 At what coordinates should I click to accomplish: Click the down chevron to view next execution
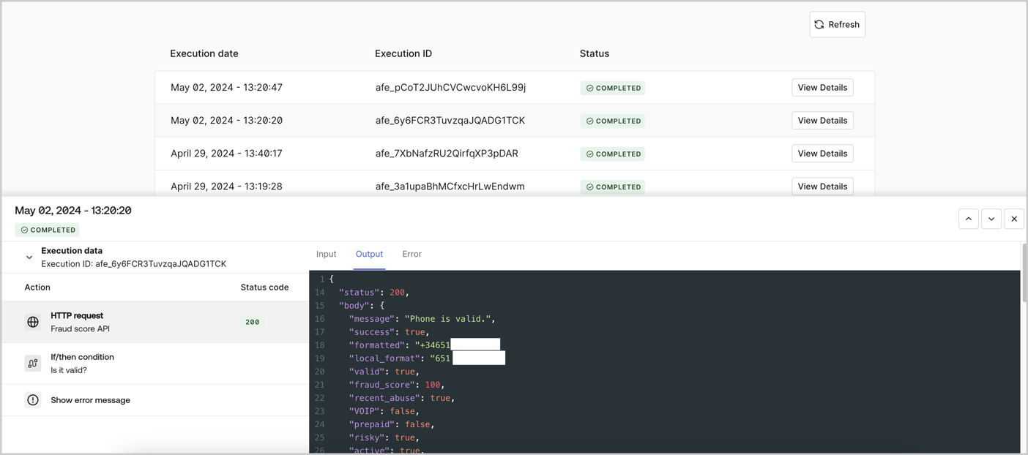tap(991, 218)
